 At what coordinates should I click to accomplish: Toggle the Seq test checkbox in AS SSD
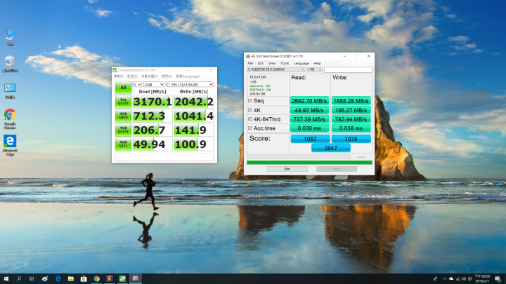251,100
